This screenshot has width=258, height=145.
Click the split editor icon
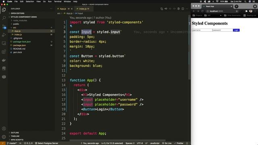click(x=183, y=9)
